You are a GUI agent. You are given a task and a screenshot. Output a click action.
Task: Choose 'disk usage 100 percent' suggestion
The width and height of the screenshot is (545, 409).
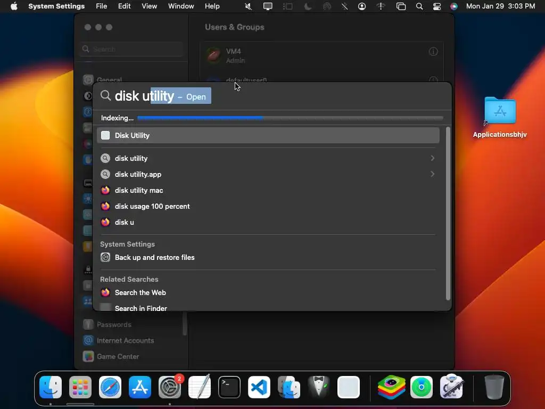(x=268, y=206)
